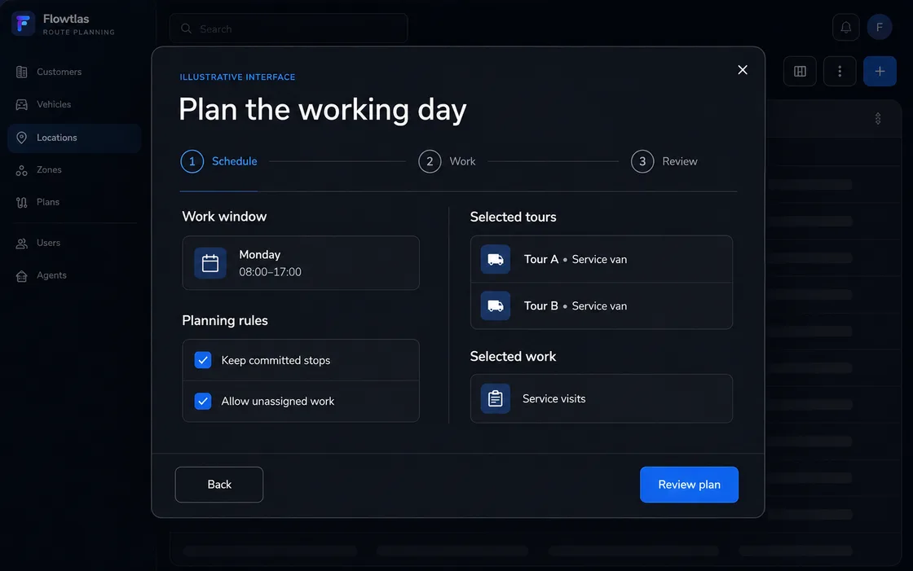Open Zones in the sidebar

(74, 170)
